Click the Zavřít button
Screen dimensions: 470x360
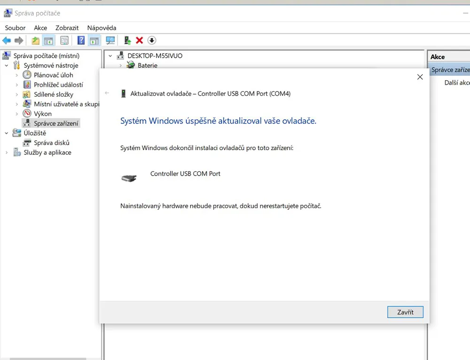tap(405, 312)
